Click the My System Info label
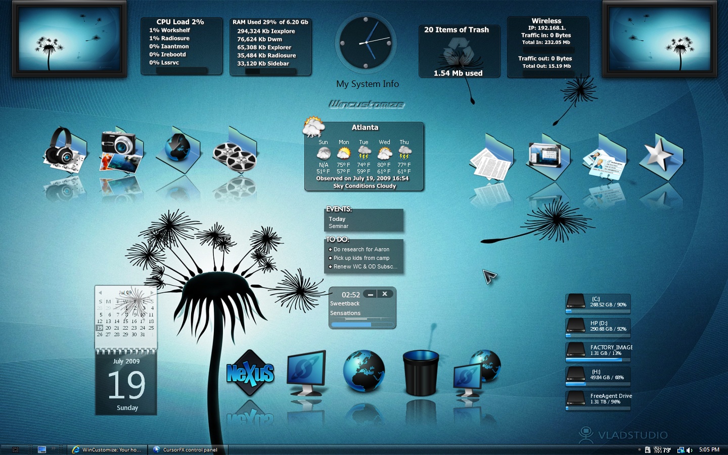Image resolution: width=728 pixels, height=455 pixels. coord(368,84)
